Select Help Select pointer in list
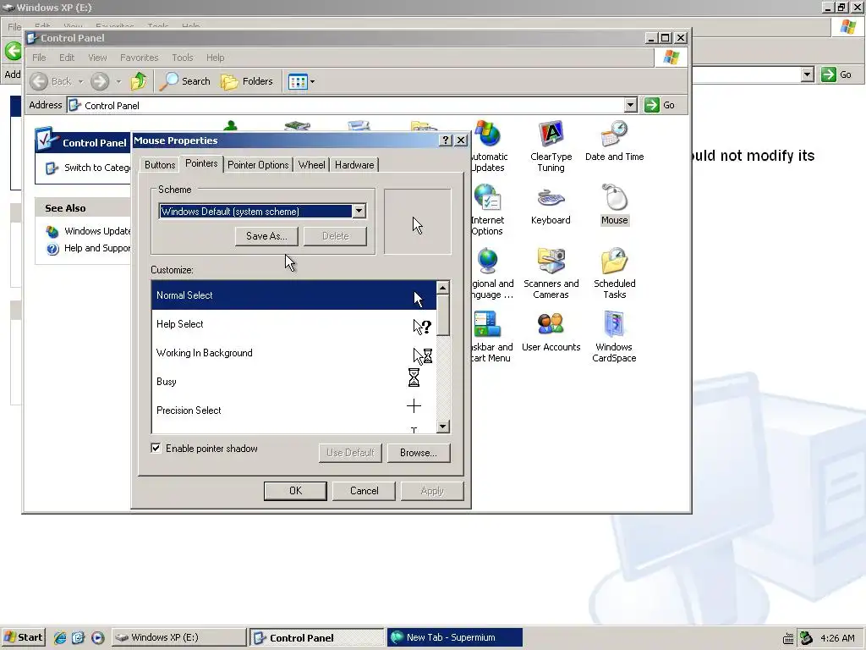Viewport: 866px width, 650px height. click(293, 324)
